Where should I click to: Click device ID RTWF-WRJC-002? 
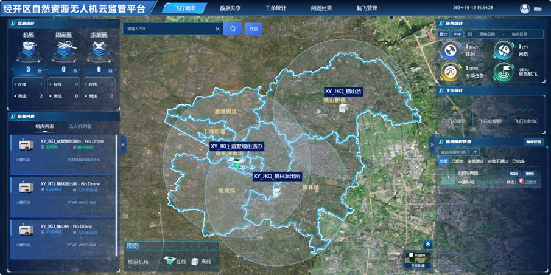pos(82,203)
